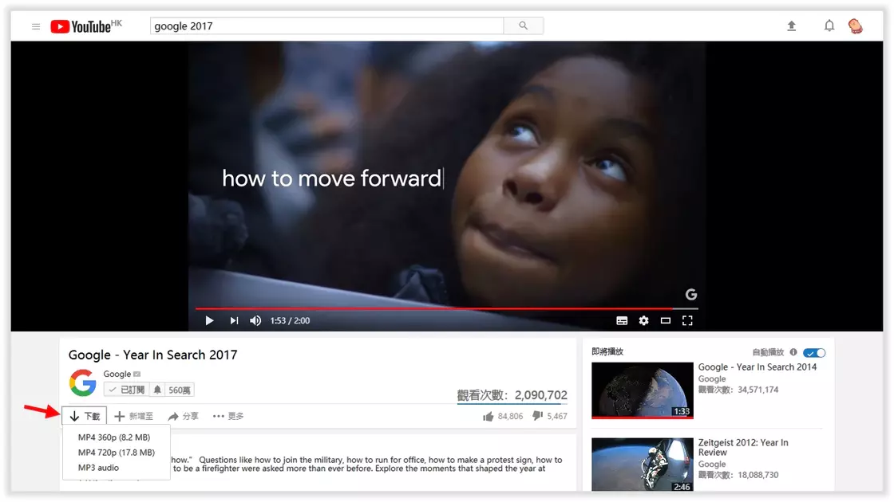Viewport: 894px width, 502px height.
Task: Click into the search box
Action: (x=326, y=25)
